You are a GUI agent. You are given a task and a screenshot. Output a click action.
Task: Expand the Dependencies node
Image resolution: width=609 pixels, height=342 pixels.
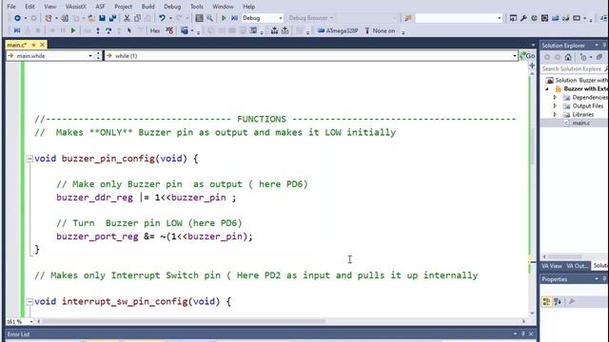[x=555, y=97]
